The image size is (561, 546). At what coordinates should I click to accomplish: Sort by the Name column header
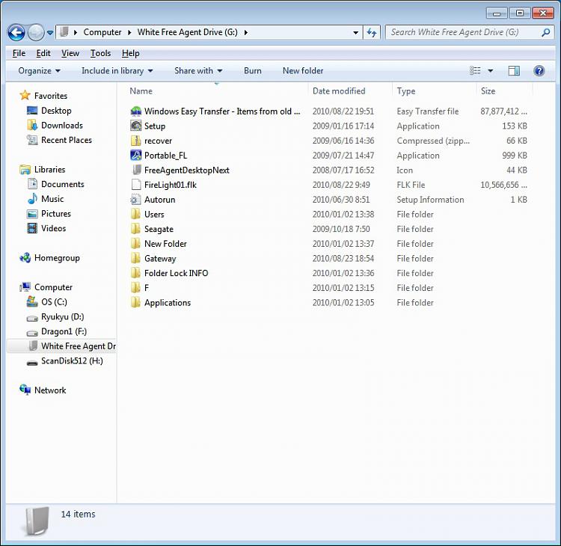click(141, 91)
